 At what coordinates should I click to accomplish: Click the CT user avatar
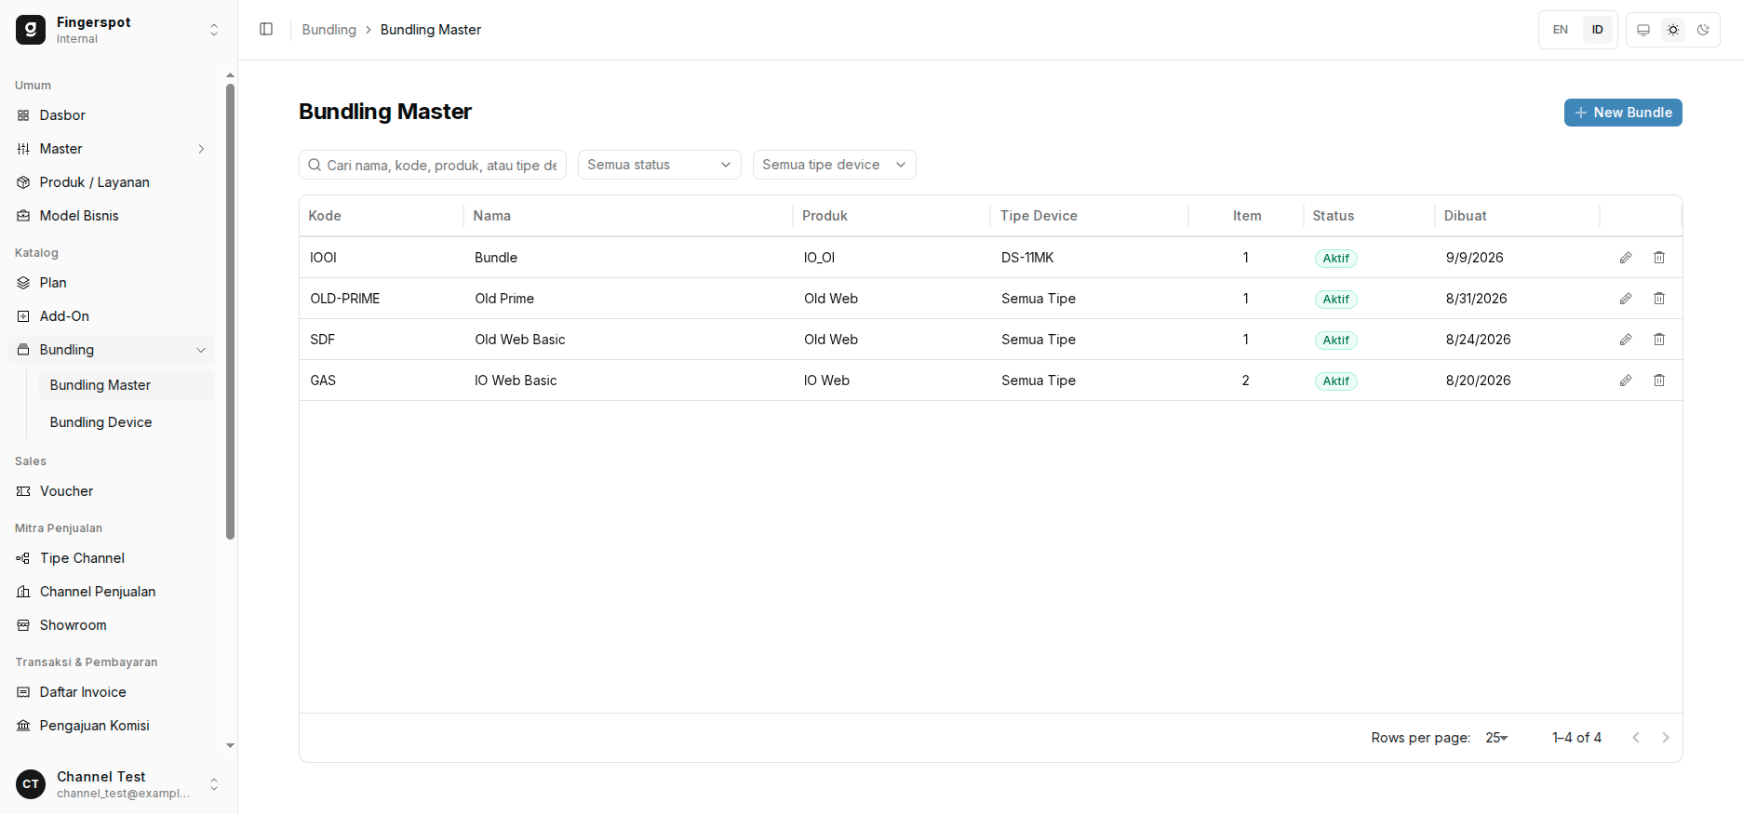tap(31, 784)
